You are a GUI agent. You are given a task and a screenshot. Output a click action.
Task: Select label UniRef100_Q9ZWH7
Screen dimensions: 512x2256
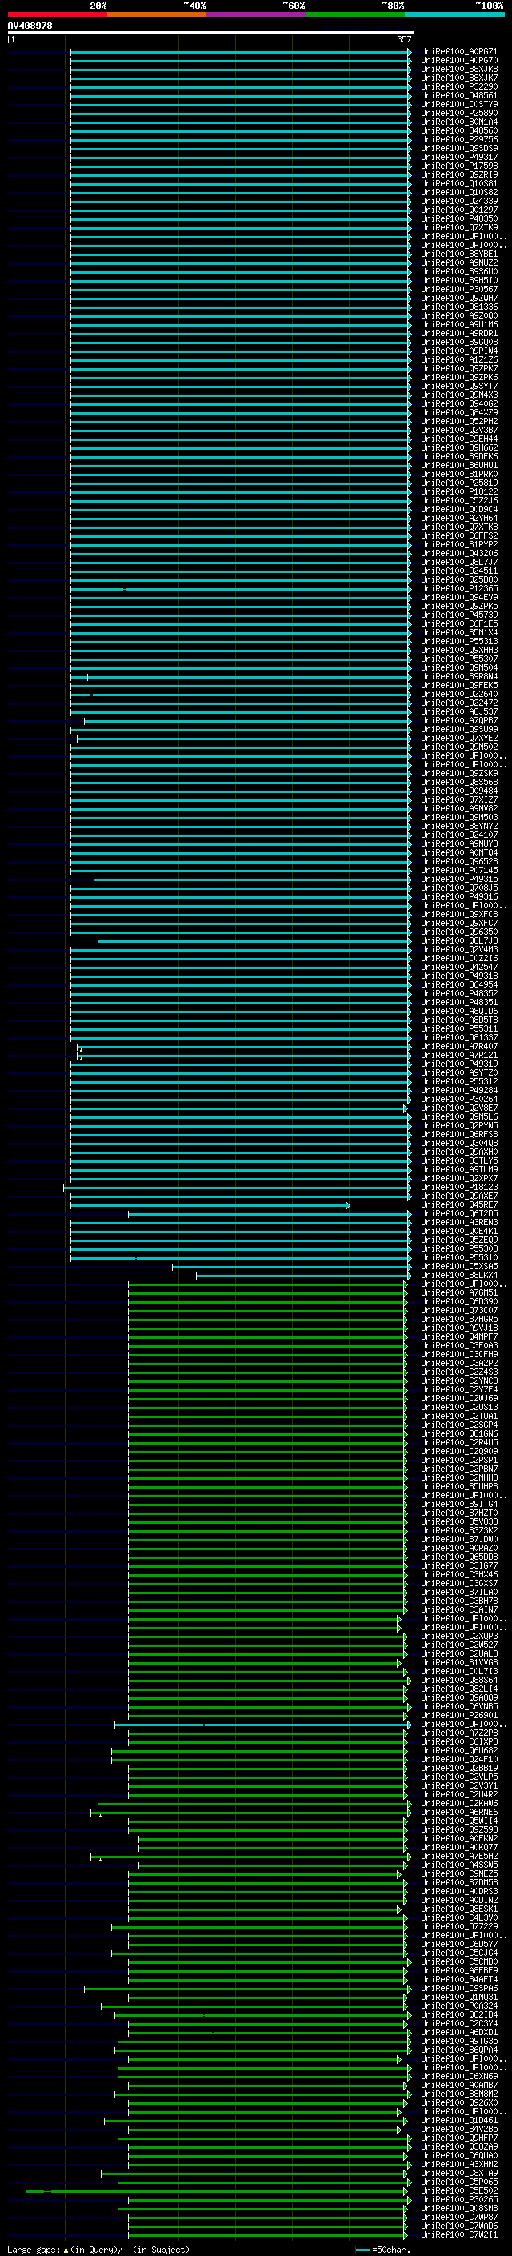pos(459,298)
